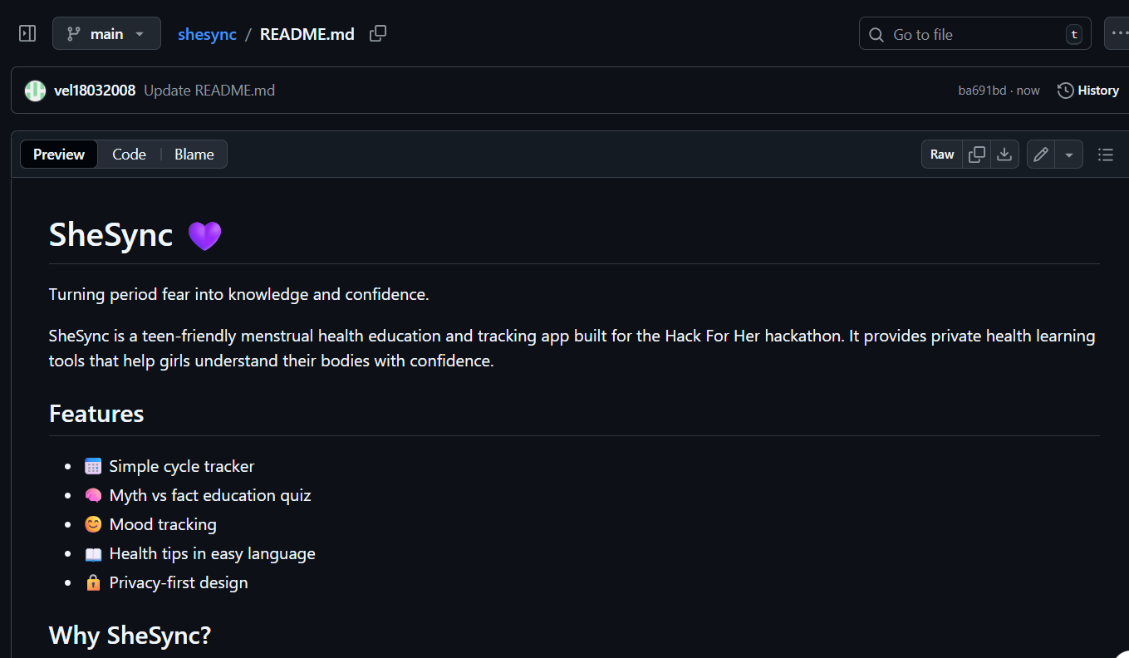Image resolution: width=1129 pixels, height=658 pixels.
Task: Click the tagline about period fear
Action: tap(239, 294)
